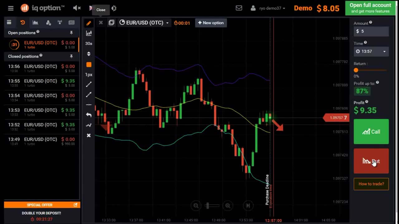Viewport: 399px width, 224px height.
Task: Pin the Closed positions panel
Action: [x=71, y=56]
